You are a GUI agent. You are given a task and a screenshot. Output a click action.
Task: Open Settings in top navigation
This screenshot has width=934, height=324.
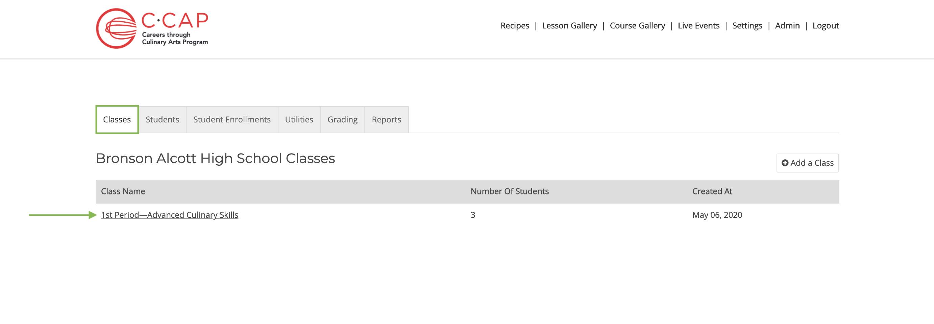pyautogui.click(x=747, y=26)
